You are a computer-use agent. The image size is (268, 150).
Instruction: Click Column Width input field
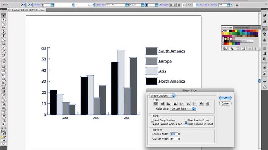(x=174, y=134)
